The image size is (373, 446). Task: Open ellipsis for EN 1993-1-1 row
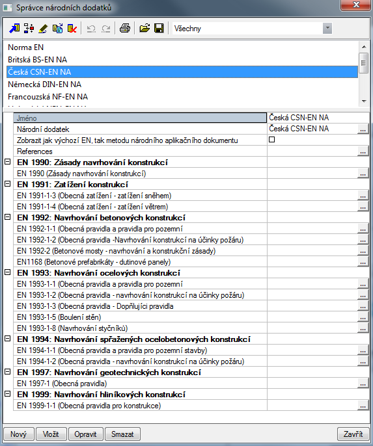363,284
